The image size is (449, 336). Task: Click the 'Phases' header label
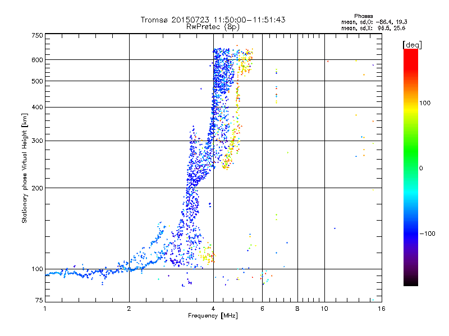pos(363,16)
